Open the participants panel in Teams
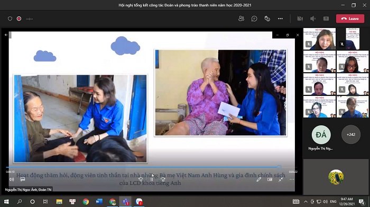 click(x=241, y=18)
